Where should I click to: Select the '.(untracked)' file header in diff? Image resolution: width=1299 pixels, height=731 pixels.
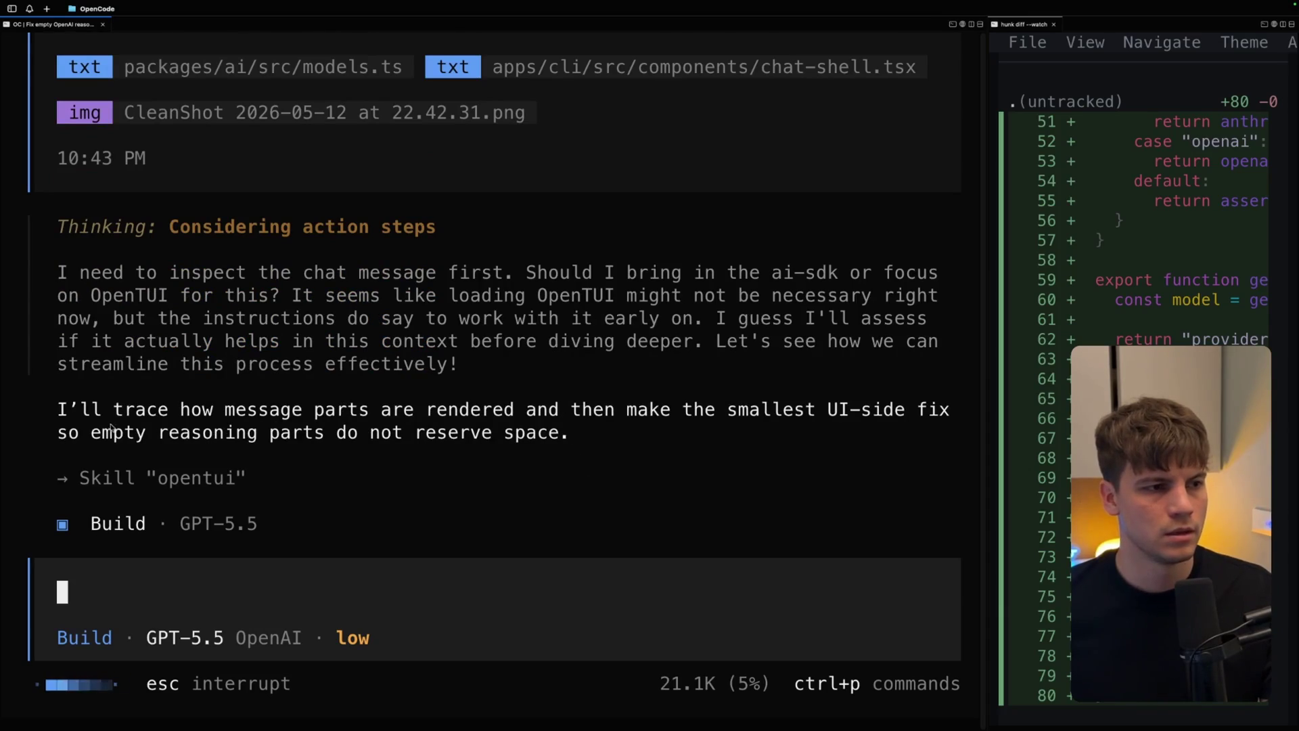(1066, 102)
